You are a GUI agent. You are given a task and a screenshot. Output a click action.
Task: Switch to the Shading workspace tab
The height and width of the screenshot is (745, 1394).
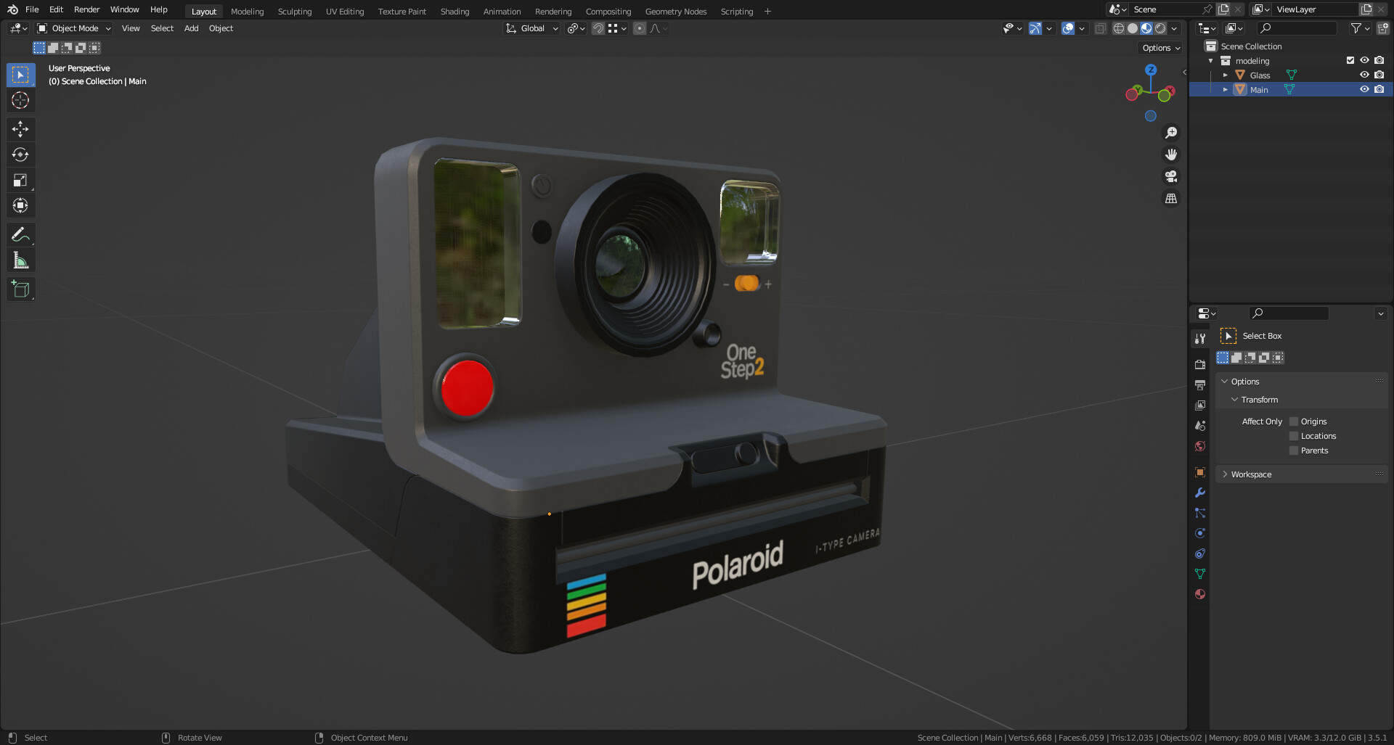pos(455,11)
